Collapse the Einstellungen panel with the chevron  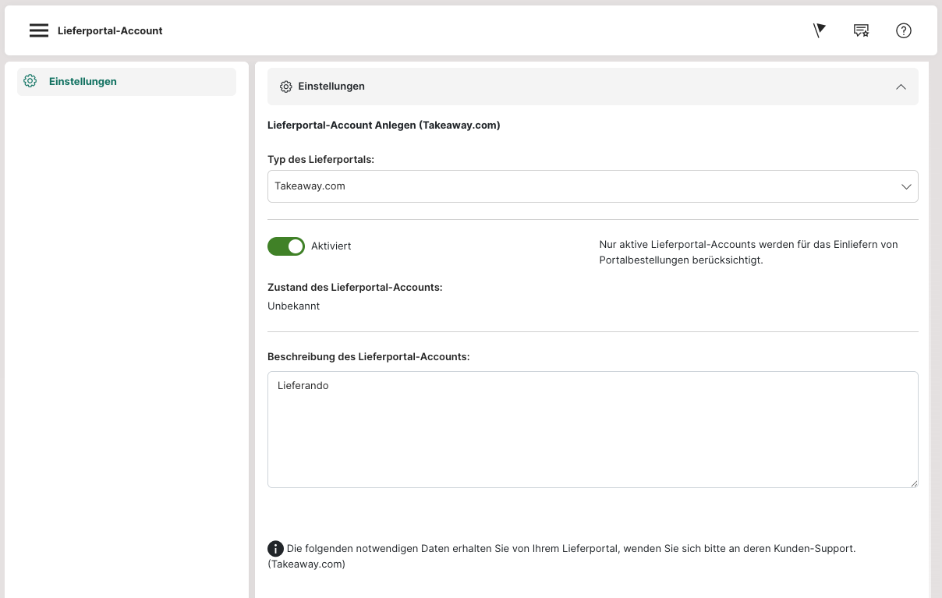click(x=901, y=87)
